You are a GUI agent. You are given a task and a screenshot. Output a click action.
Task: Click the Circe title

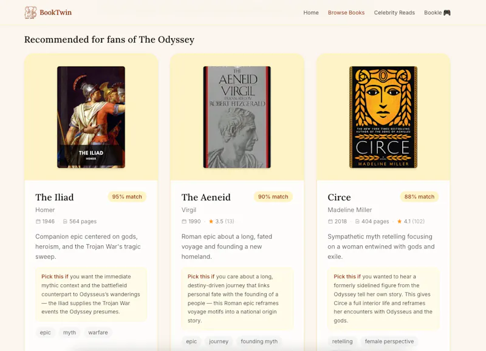coord(339,197)
